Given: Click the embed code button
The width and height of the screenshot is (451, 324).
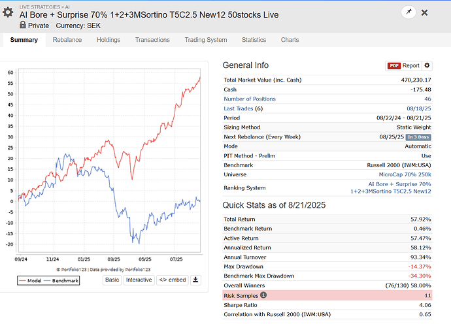Looking at the screenshot, I should click(x=171, y=280).
